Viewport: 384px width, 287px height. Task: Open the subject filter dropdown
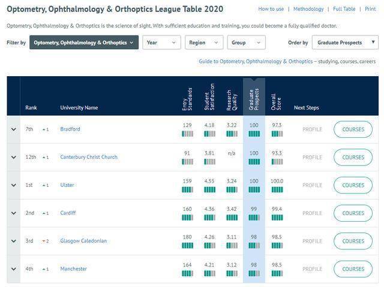coord(84,43)
